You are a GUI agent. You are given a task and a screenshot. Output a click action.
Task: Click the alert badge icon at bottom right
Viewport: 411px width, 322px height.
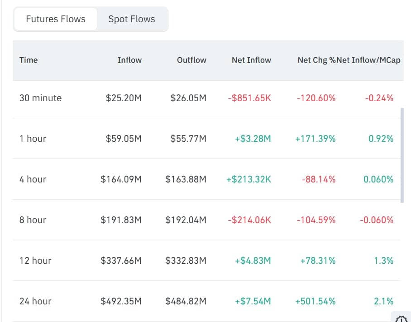pos(401,318)
